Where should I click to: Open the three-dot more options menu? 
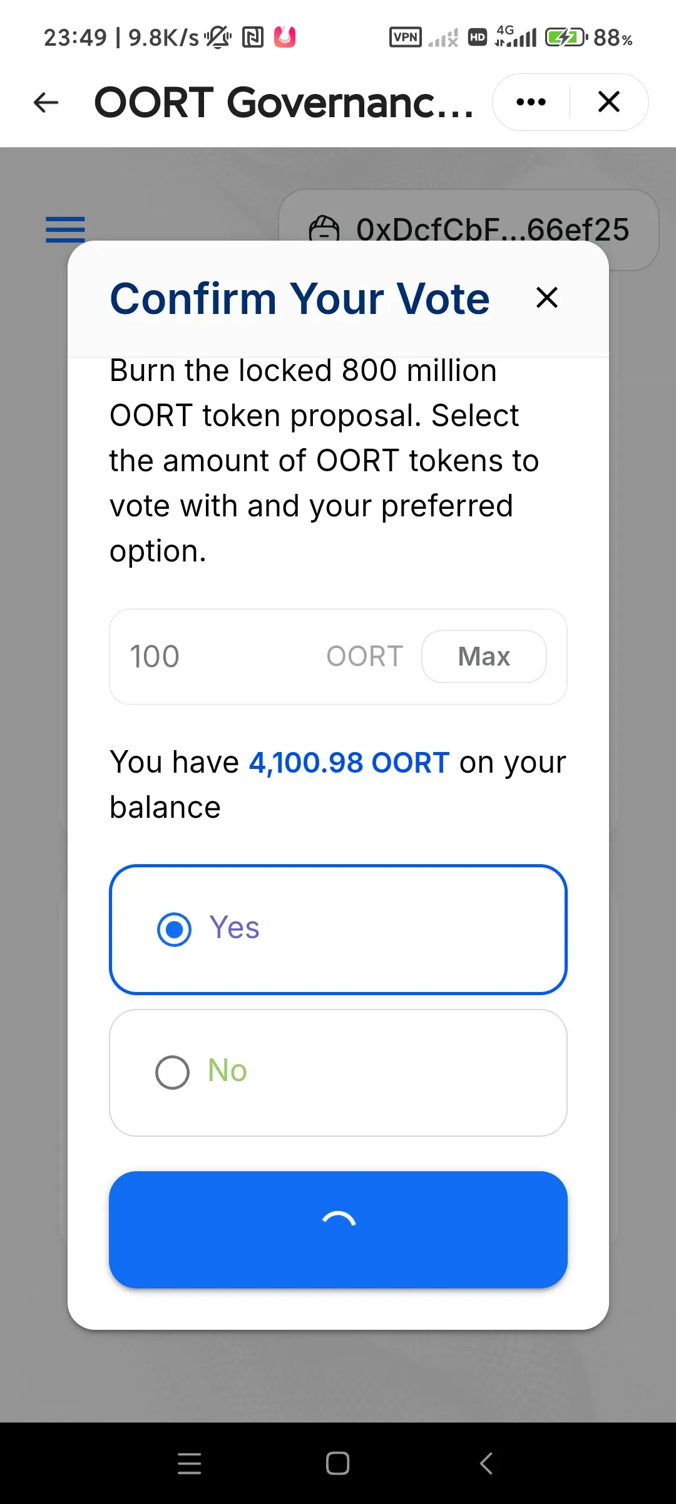tap(531, 102)
